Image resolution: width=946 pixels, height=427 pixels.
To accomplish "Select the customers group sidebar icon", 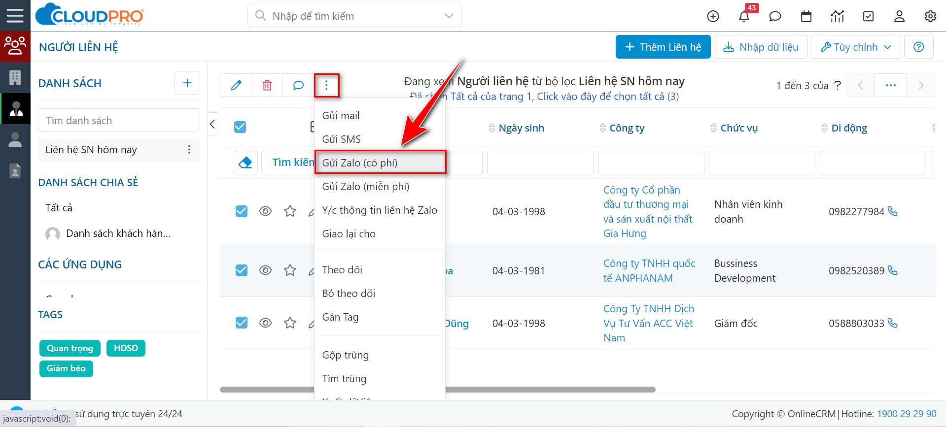I will click(x=15, y=46).
